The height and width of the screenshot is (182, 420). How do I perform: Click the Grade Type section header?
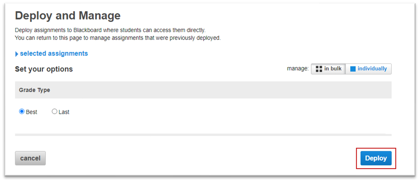34,90
